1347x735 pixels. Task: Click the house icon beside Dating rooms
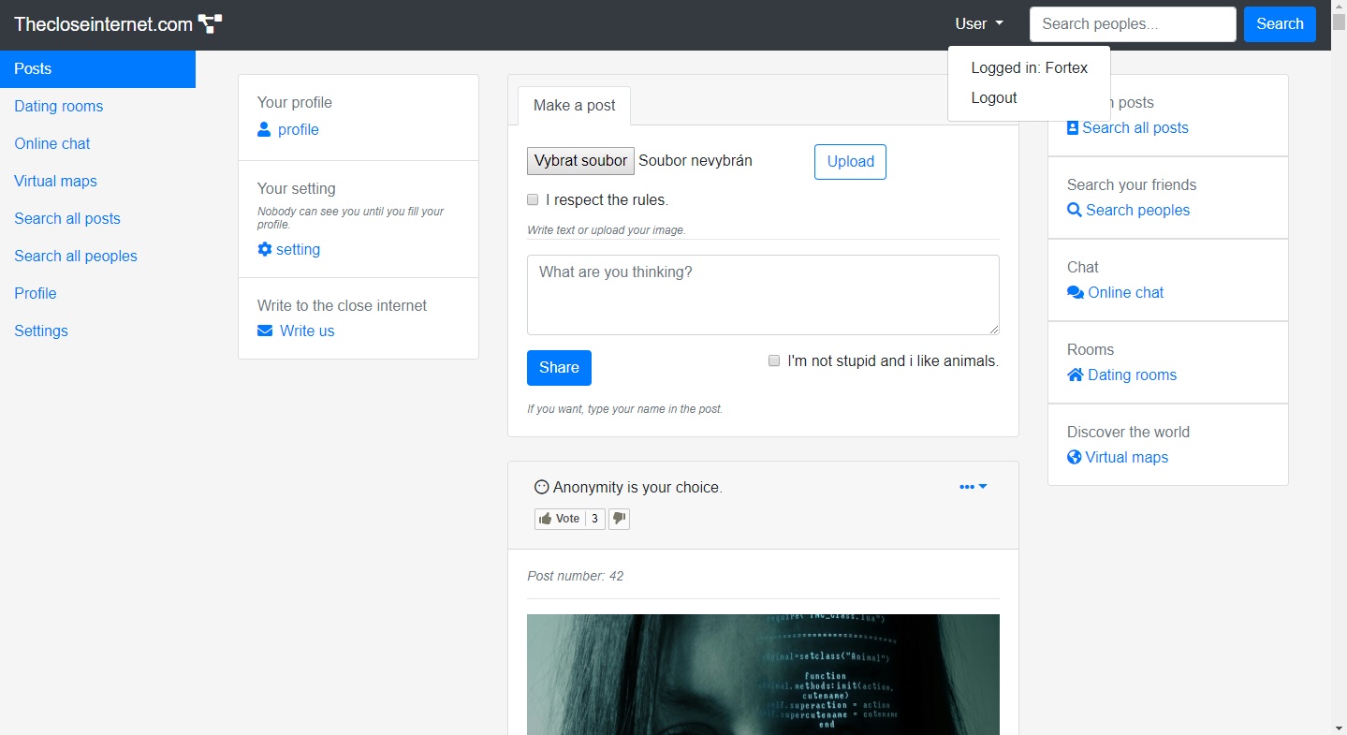(1076, 375)
